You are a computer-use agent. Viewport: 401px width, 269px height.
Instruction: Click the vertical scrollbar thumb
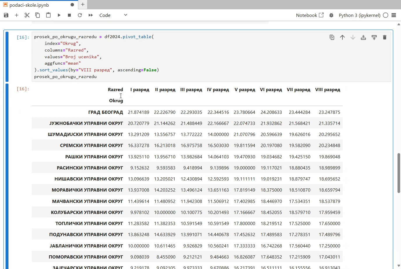[x=399, y=173]
